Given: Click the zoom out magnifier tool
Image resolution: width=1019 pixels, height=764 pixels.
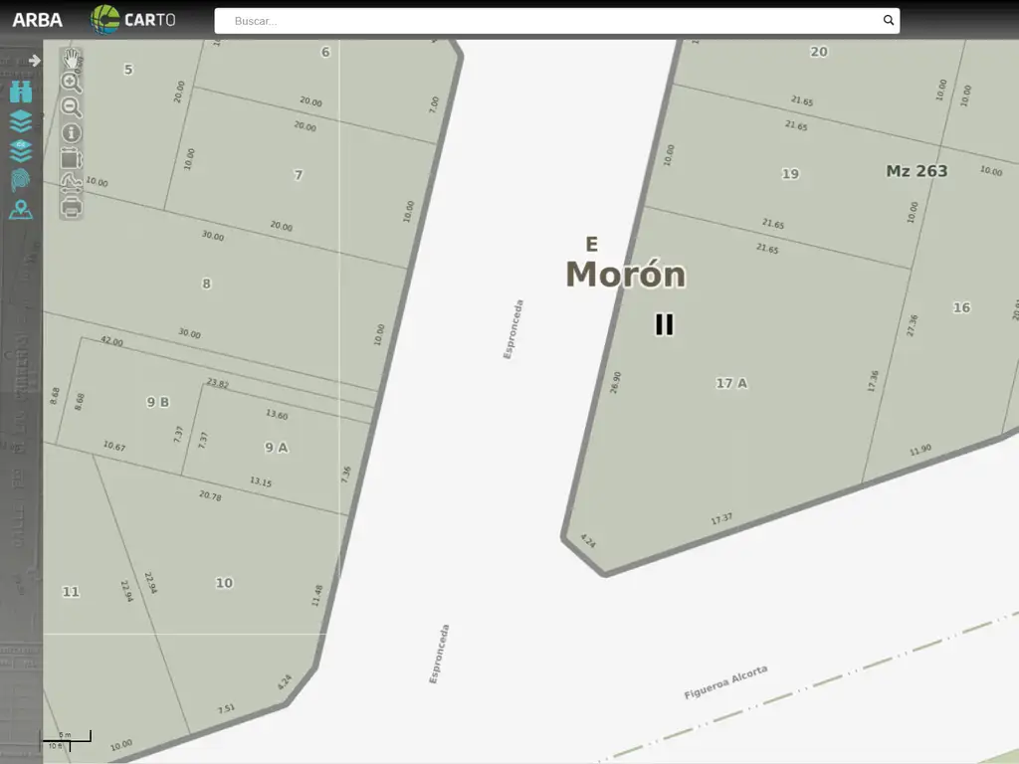Looking at the screenshot, I should coord(71,107).
